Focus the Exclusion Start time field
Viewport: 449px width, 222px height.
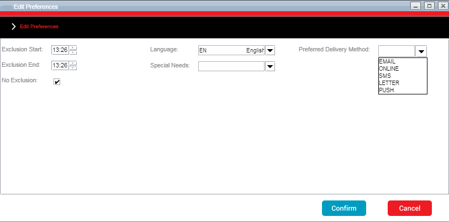(x=60, y=50)
